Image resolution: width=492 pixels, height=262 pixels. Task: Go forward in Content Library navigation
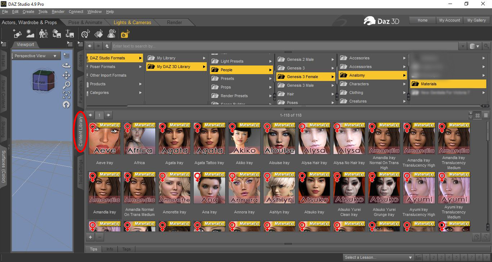98,46
